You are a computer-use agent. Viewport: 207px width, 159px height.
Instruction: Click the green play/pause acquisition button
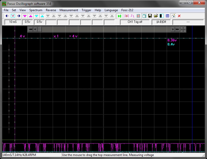coord(120,16)
